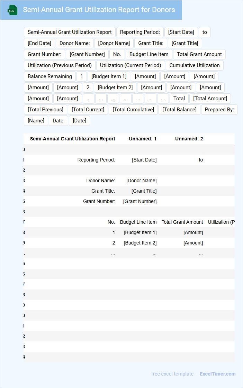Select the 'Total Grant Amount' tag
This screenshot has height=388, width=243.
click(199, 54)
